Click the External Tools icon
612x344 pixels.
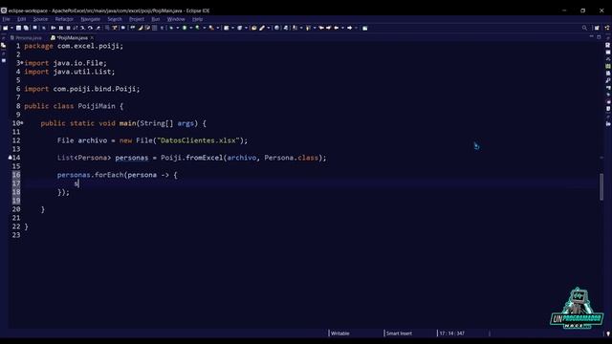point(211,28)
